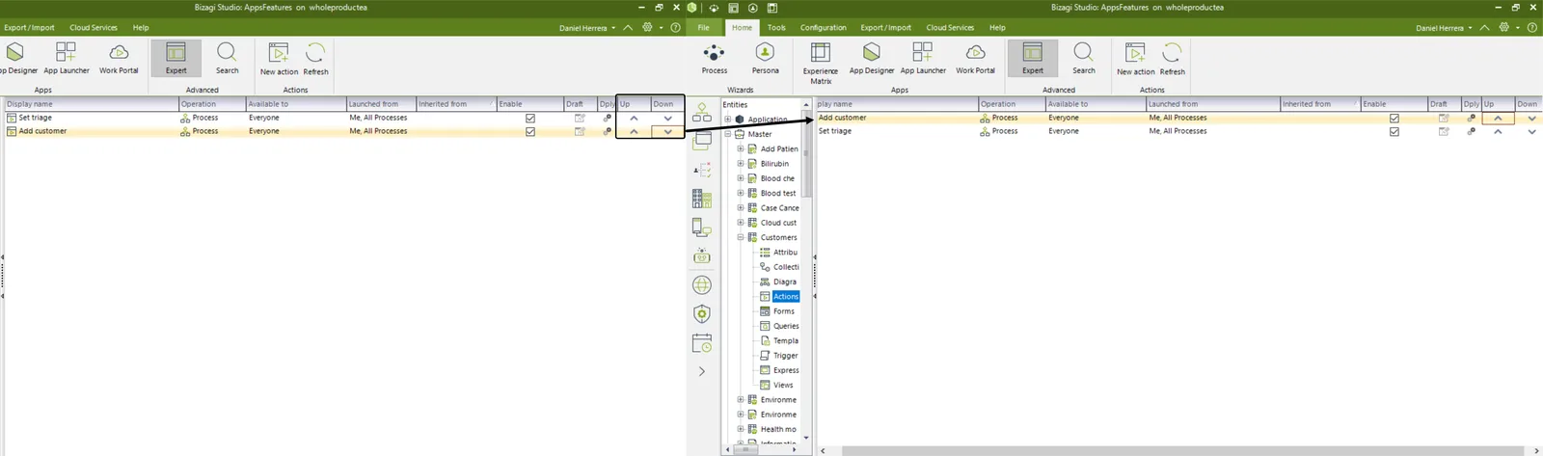Move Set triage down in right window
Image resolution: width=1543 pixels, height=456 pixels.
point(1531,131)
